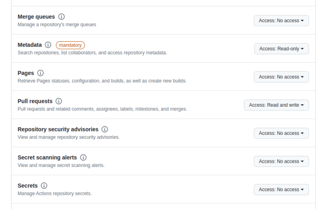Screen dimensions: 330x209
Task: Open Pull requests Read and write dropdown
Action: [x=276, y=105]
